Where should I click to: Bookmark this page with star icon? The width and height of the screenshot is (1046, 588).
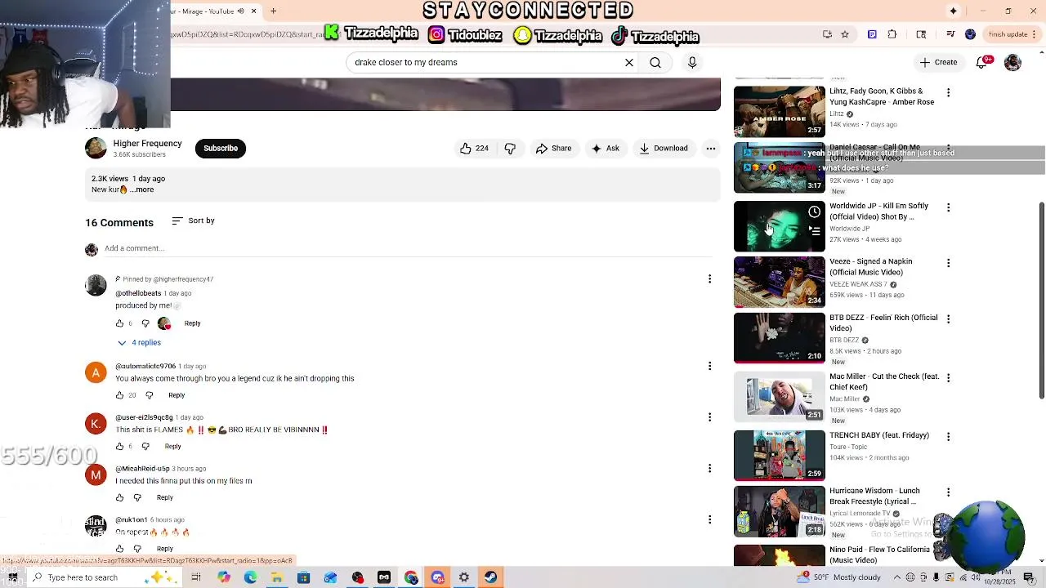tap(845, 34)
